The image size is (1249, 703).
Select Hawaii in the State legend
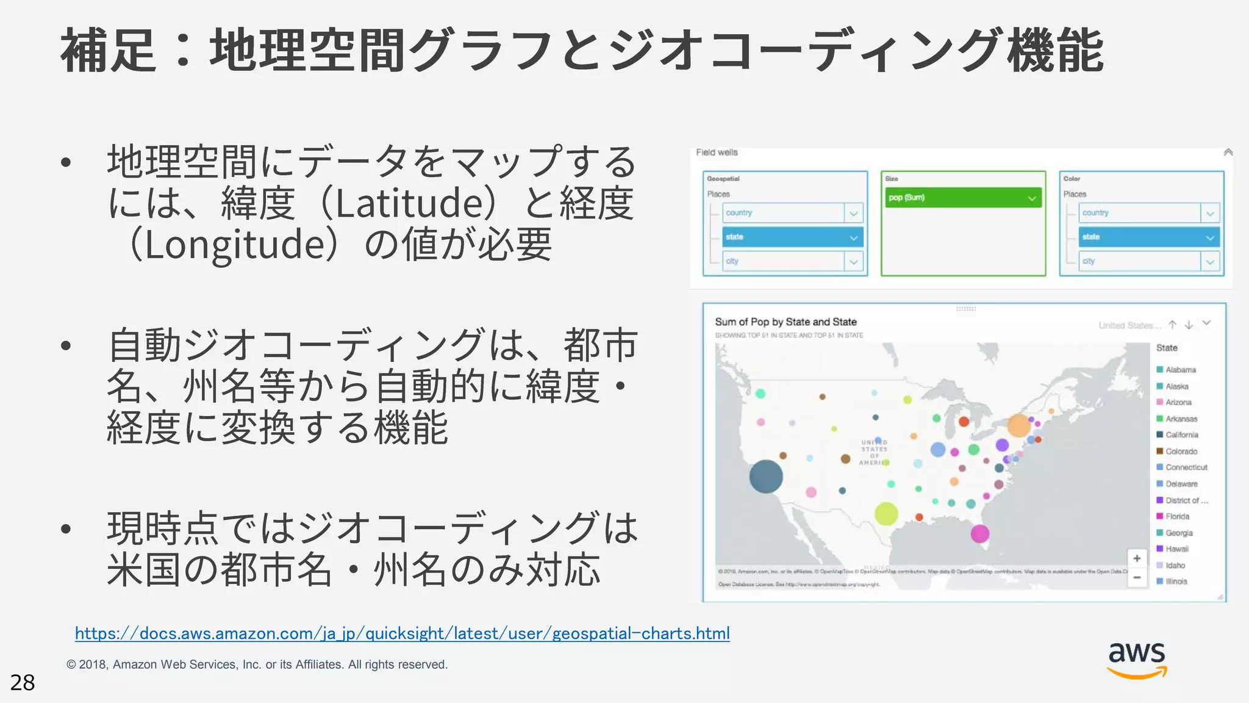1172,549
